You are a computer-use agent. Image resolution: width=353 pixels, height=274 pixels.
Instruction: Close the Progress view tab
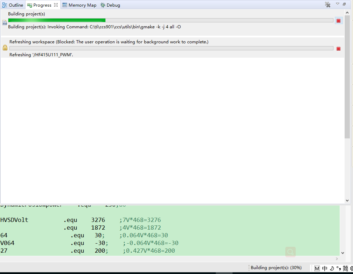click(56, 5)
